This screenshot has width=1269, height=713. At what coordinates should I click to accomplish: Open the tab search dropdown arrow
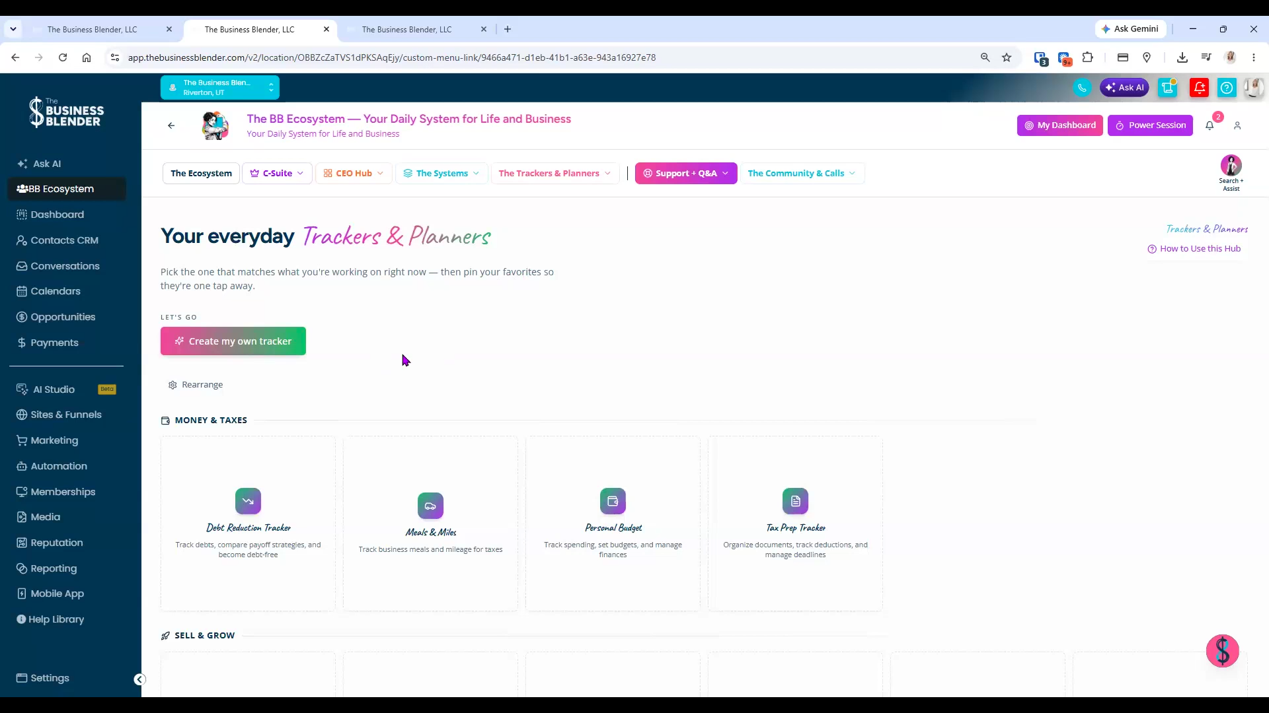tap(13, 29)
